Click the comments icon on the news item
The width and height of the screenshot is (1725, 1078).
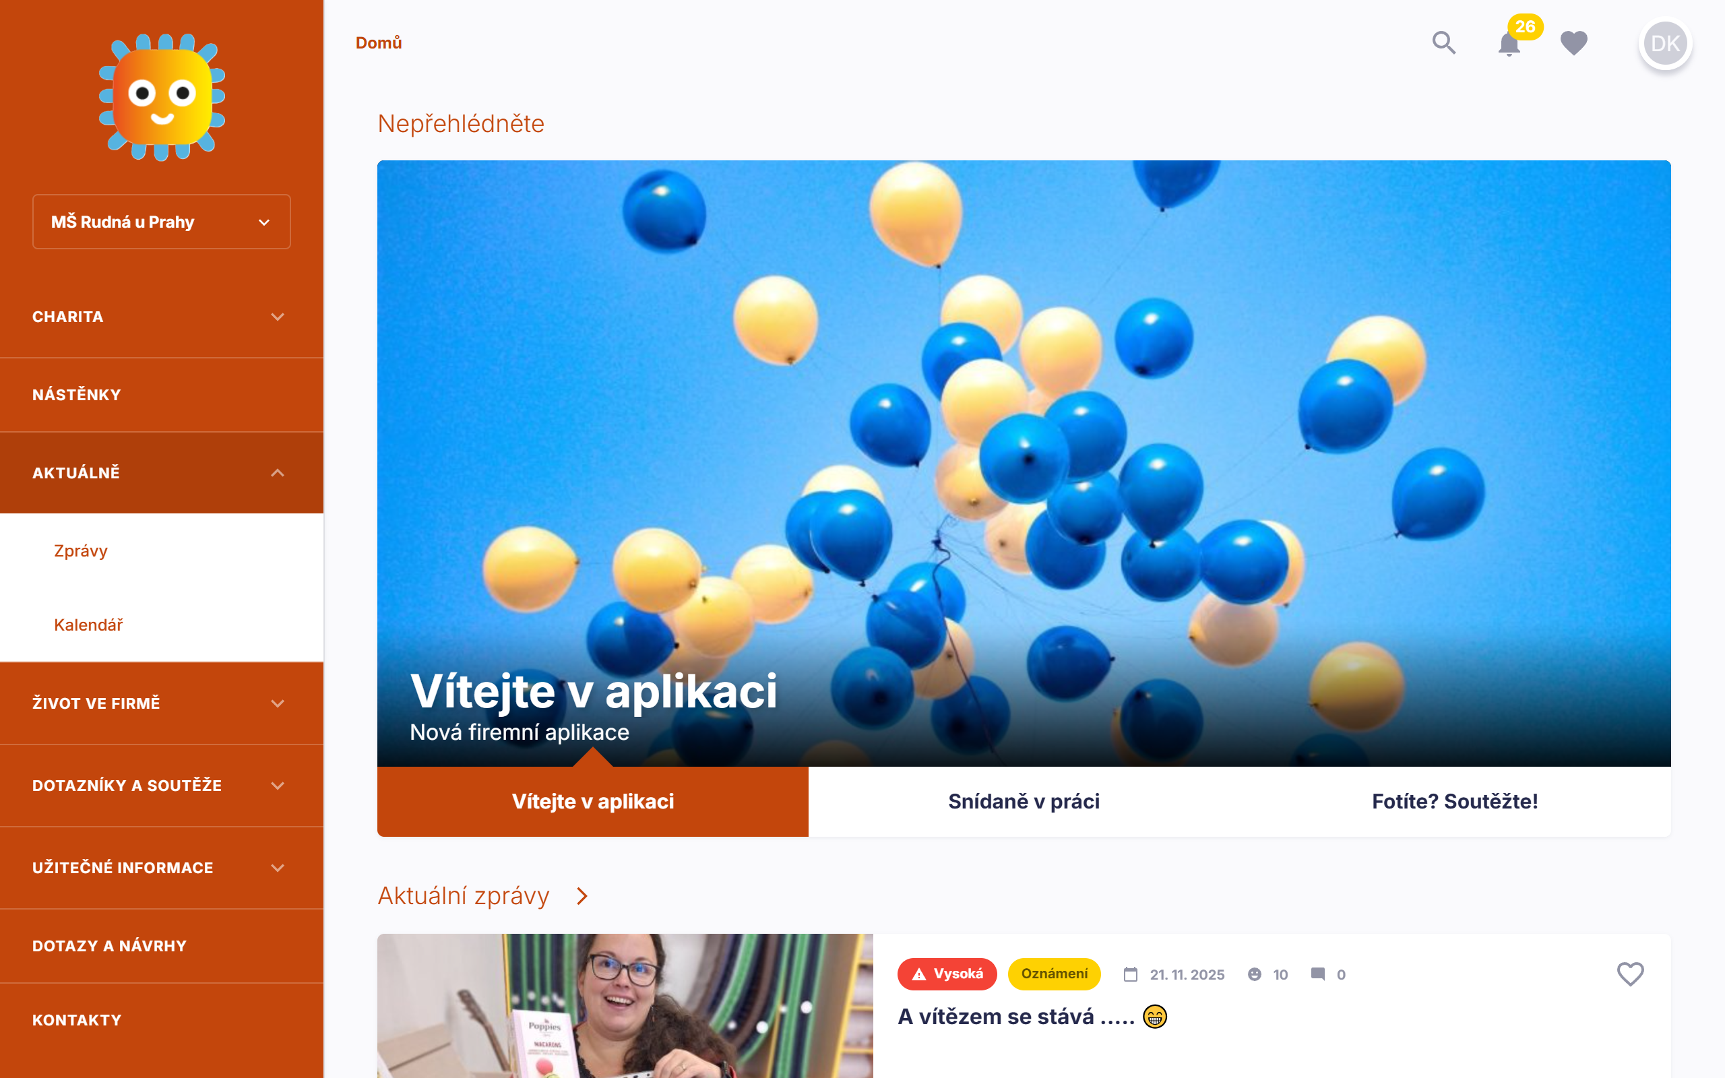[1318, 974]
